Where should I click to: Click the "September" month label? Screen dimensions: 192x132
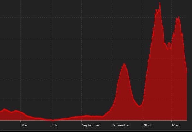click(x=91, y=125)
